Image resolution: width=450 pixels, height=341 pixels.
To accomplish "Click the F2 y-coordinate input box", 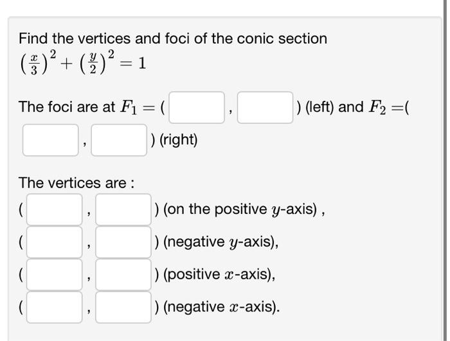I will (x=118, y=140).
